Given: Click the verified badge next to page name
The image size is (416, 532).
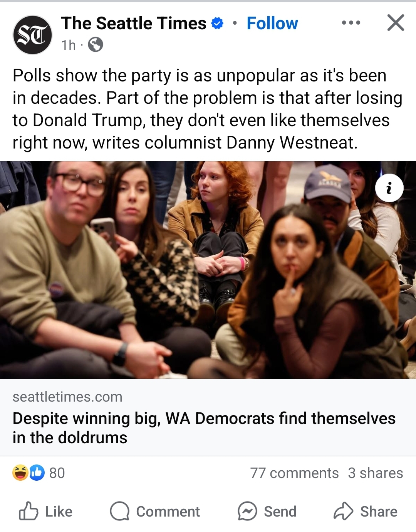Looking at the screenshot, I should click(218, 24).
